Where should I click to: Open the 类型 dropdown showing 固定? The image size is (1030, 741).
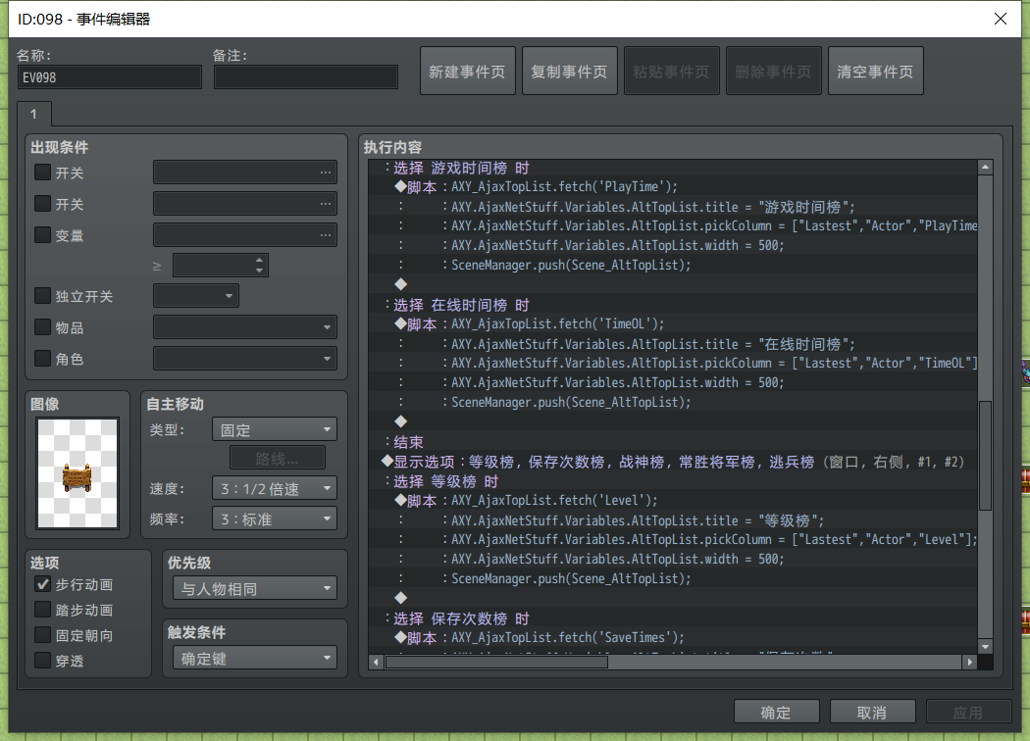pos(275,430)
